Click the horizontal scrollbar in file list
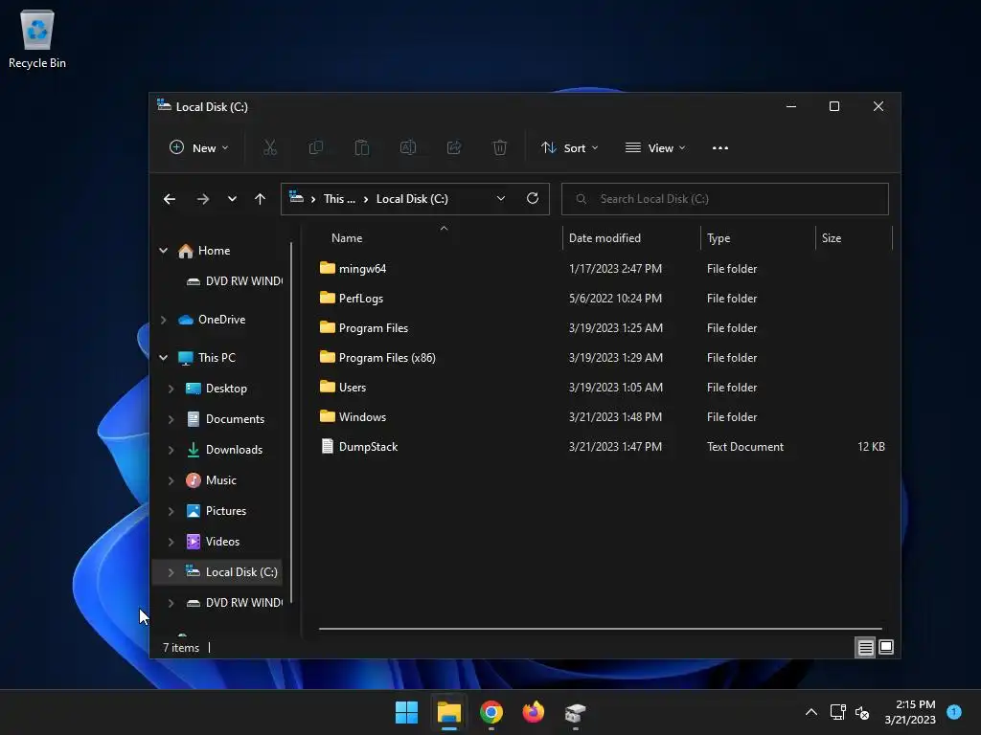The height and width of the screenshot is (735, 981). coord(600,629)
